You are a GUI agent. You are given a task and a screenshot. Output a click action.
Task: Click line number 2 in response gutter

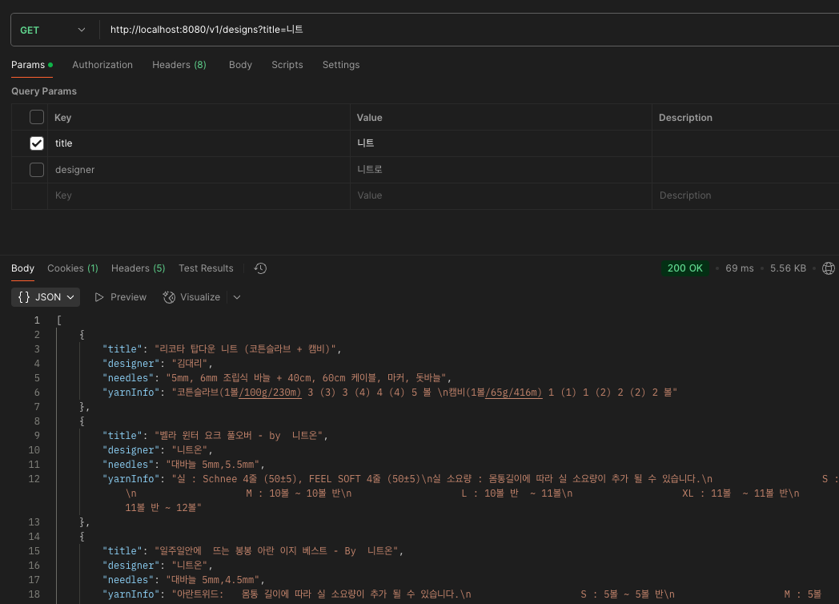[37, 335]
